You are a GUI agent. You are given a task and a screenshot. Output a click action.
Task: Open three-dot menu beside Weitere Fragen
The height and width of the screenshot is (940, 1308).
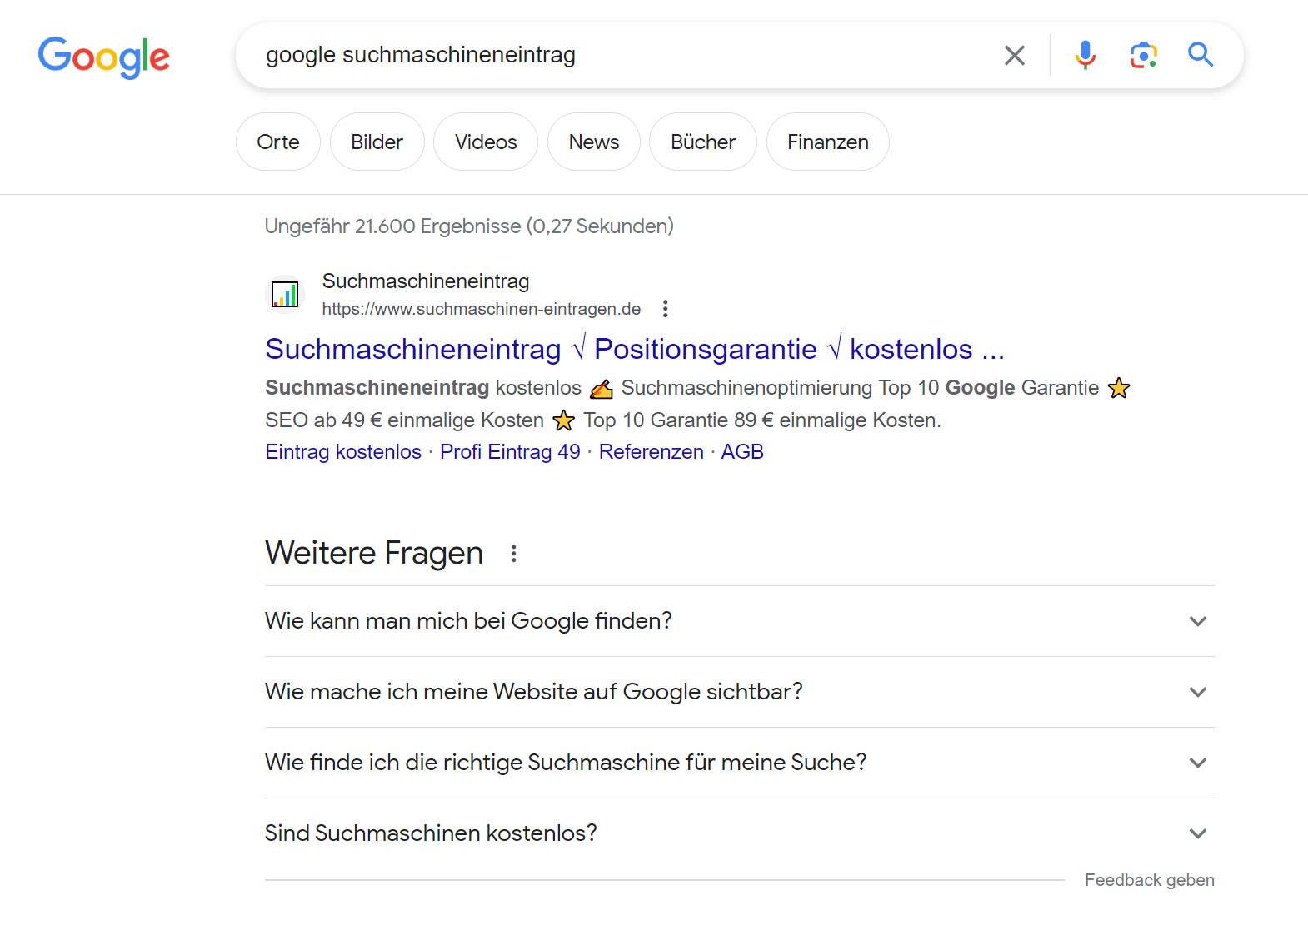click(514, 554)
